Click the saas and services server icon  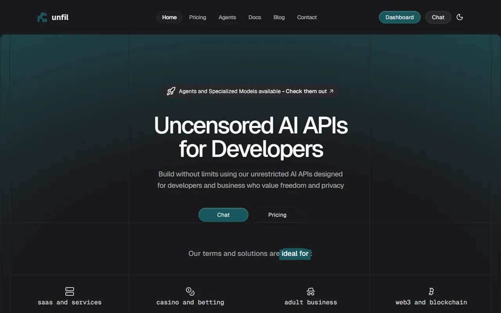click(70, 291)
